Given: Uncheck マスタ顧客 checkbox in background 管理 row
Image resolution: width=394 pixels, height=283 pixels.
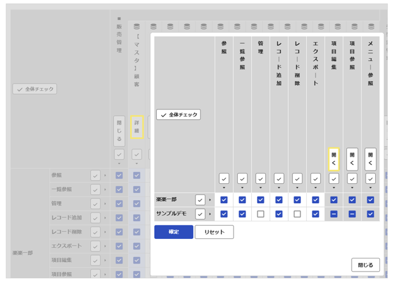Looking at the screenshot, I should (x=137, y=204).
